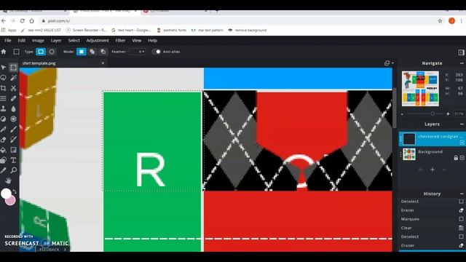Open the Adjustment menu
The width and height of the screenshot is (466, 262).
click(x=98, y=41)
